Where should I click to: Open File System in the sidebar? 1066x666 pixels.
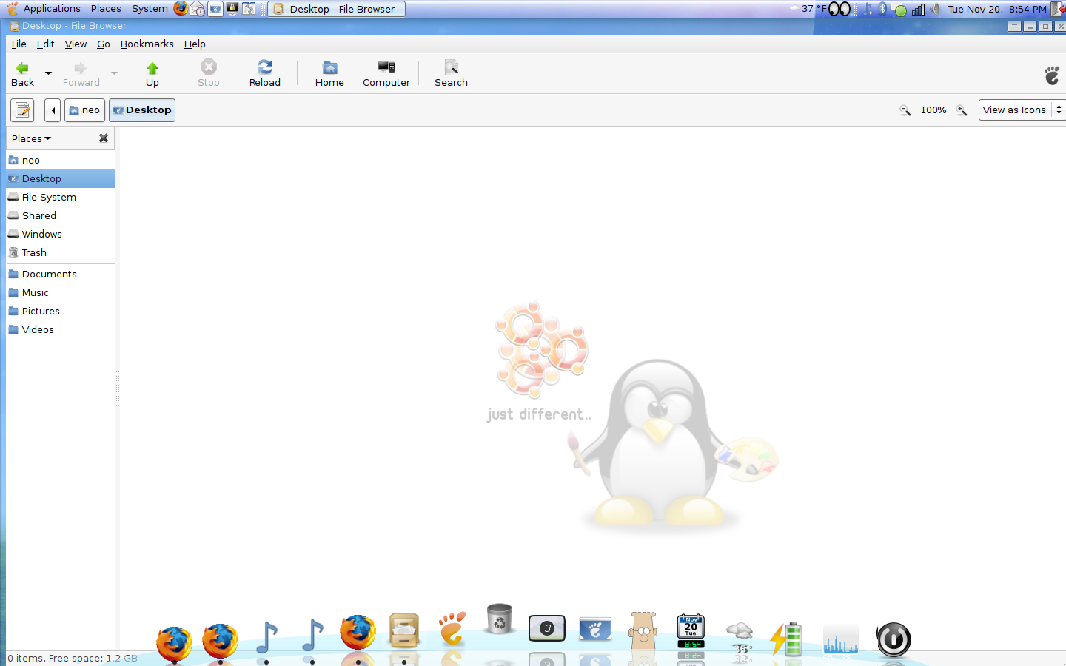(x=61, y=197)
